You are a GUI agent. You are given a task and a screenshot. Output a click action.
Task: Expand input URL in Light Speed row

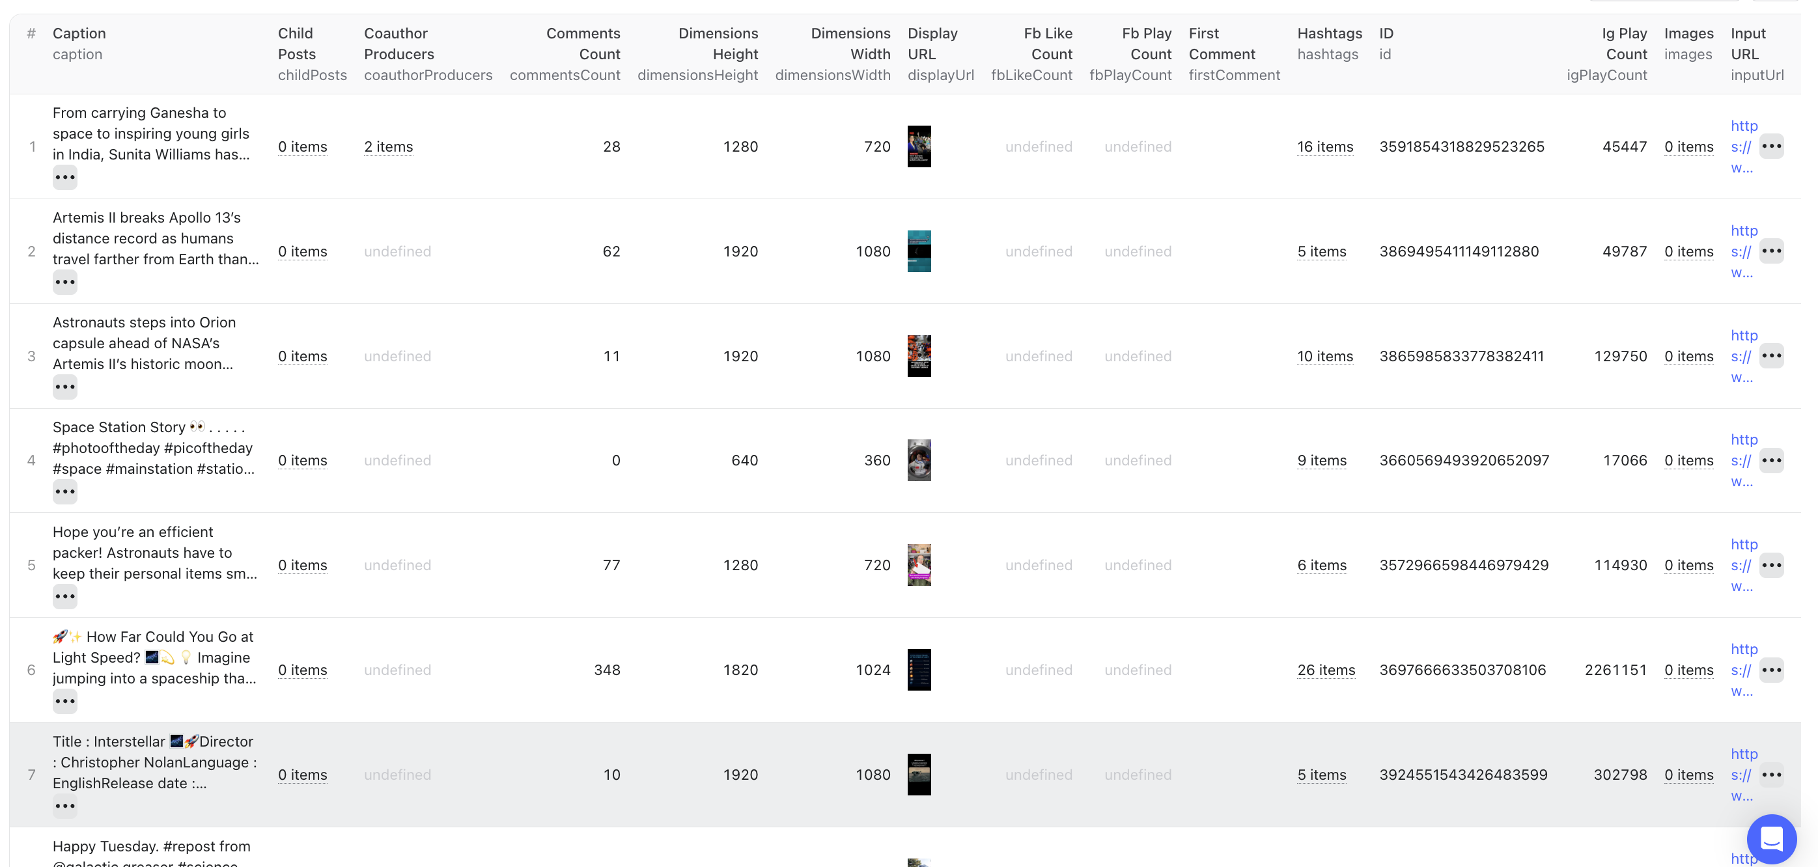point(1771,670)
